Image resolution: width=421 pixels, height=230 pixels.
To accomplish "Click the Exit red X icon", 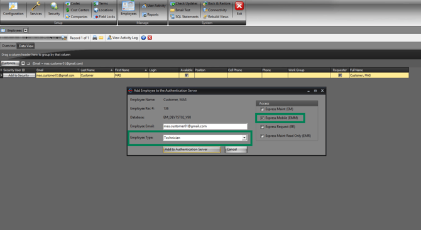I will point(239,8).
